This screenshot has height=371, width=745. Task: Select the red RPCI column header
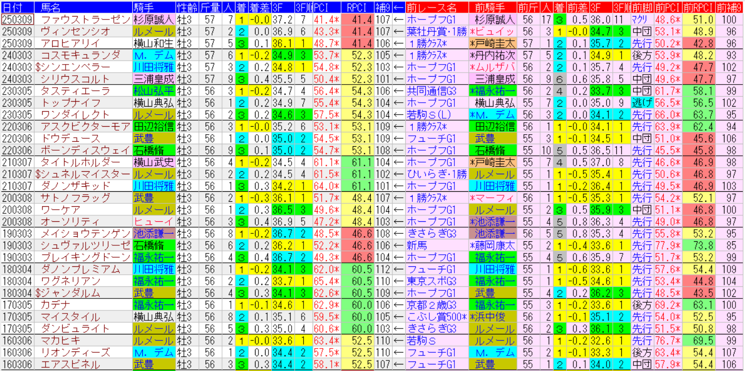356,8
